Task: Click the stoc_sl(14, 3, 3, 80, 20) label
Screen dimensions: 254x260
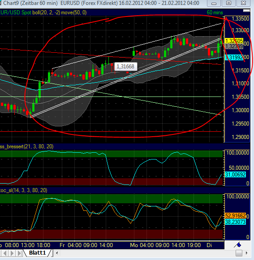Action: 23,190
